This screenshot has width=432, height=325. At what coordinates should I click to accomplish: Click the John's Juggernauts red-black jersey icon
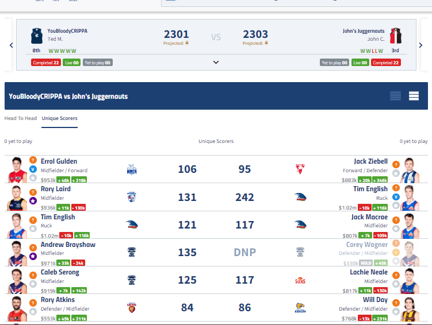(395, 36)
